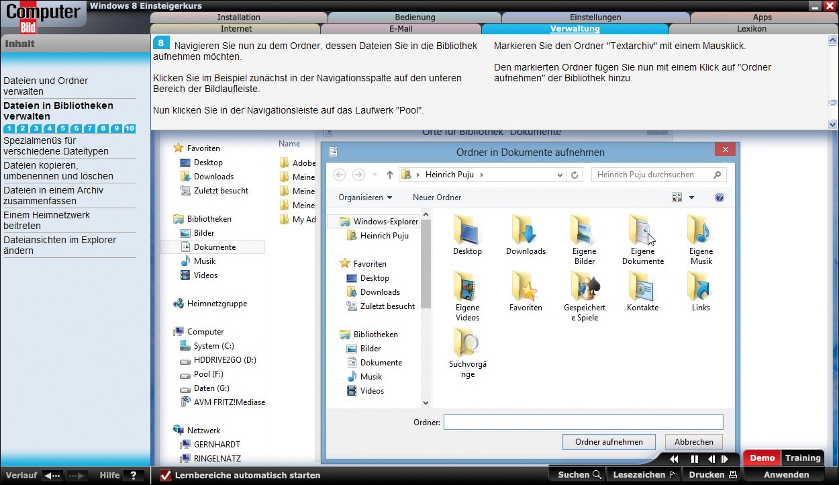839x485 pixels.
Task: Open the Bedienung tab
Action: 415,17
